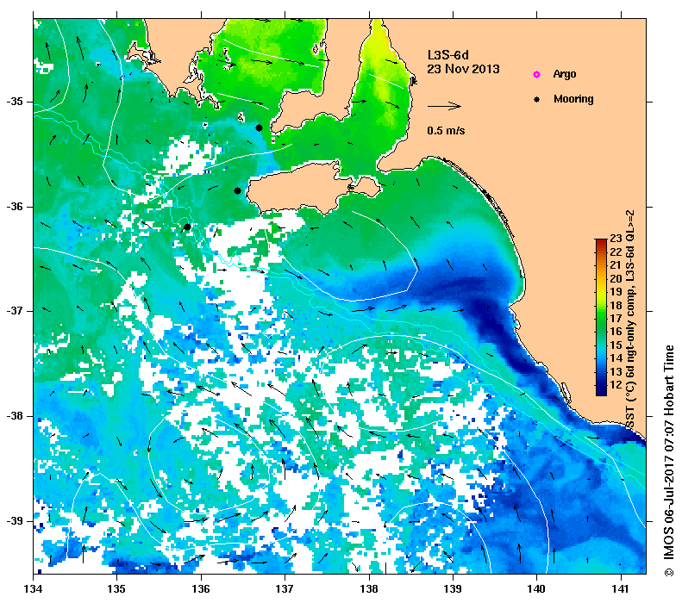Click the mooring dot west of Kangaroo Island
The image size is (682, 603).
tap(237, 190)
